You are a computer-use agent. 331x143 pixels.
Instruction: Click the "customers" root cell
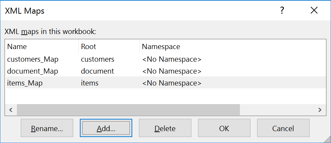(x=97, y=59)
